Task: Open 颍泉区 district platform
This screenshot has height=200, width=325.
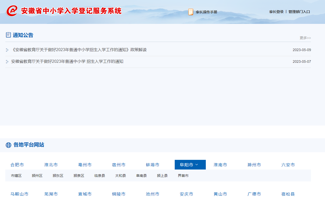Action: tap(79, 176)
